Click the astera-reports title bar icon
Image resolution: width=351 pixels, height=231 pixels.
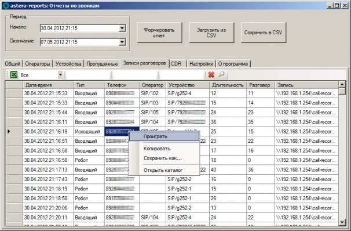tap(6, 6)
